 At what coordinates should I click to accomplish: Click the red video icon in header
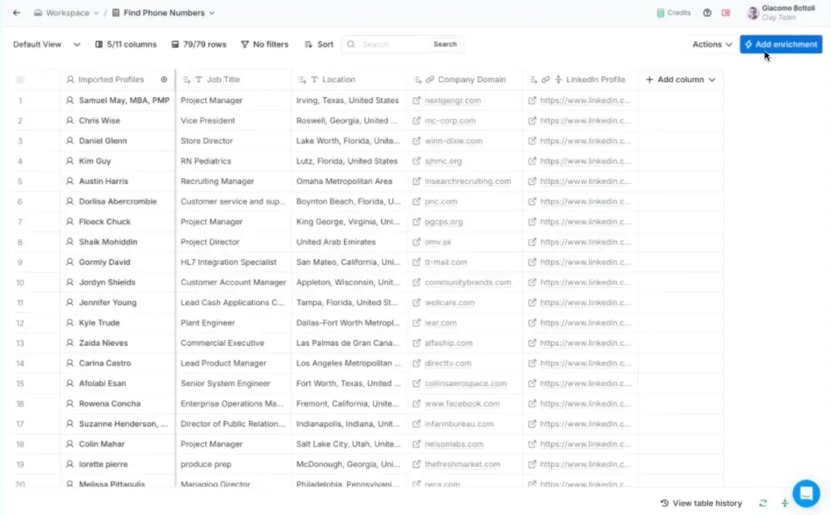pos(725,13)
